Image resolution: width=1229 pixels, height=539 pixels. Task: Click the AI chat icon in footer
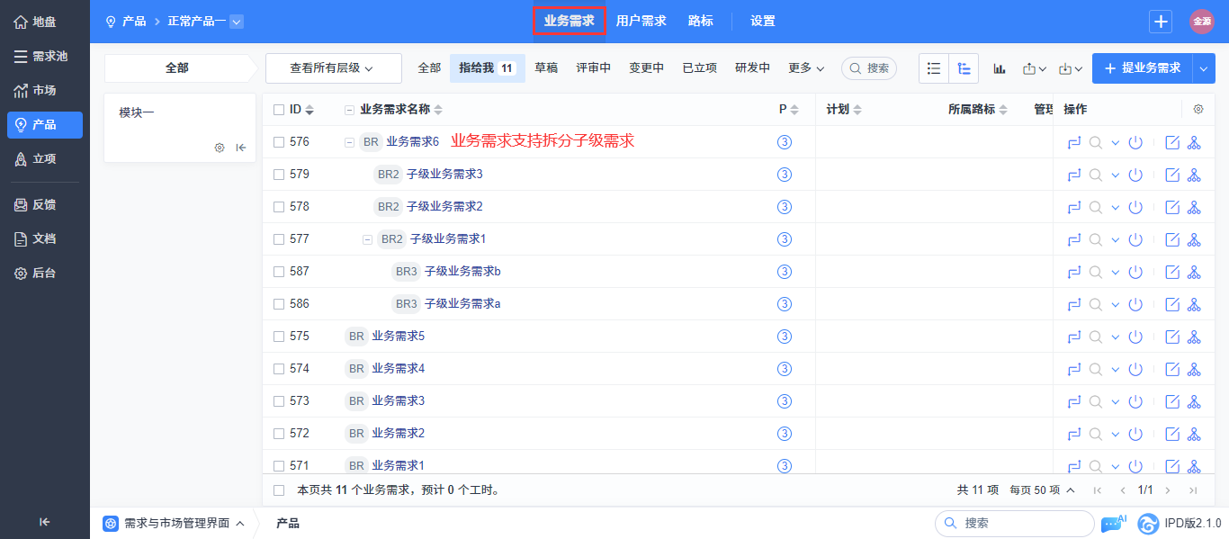point(1113,523)
